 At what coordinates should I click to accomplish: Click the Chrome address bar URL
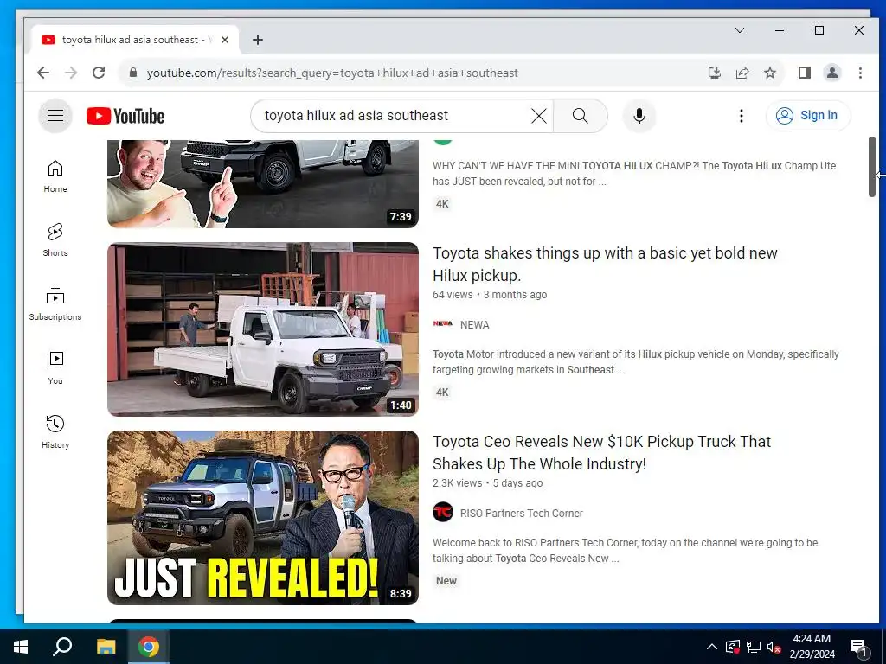coord(332,73)
